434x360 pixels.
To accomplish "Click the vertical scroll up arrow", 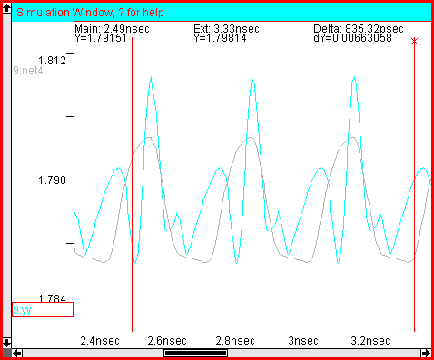I will point(6,8).
